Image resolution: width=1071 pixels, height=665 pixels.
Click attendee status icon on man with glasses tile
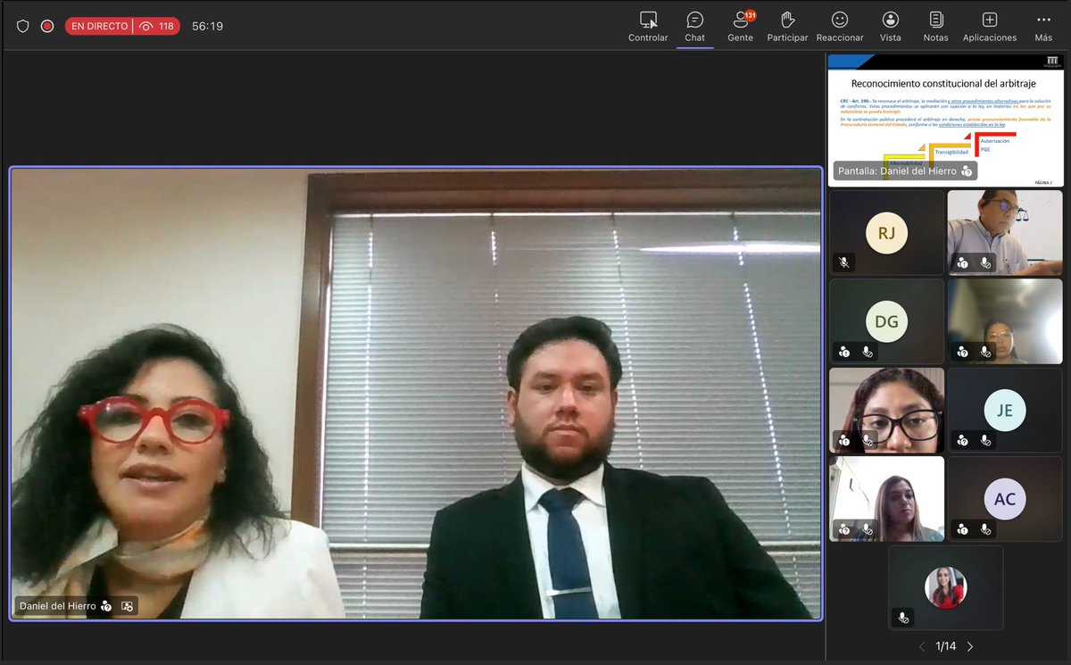pos(962,262)
